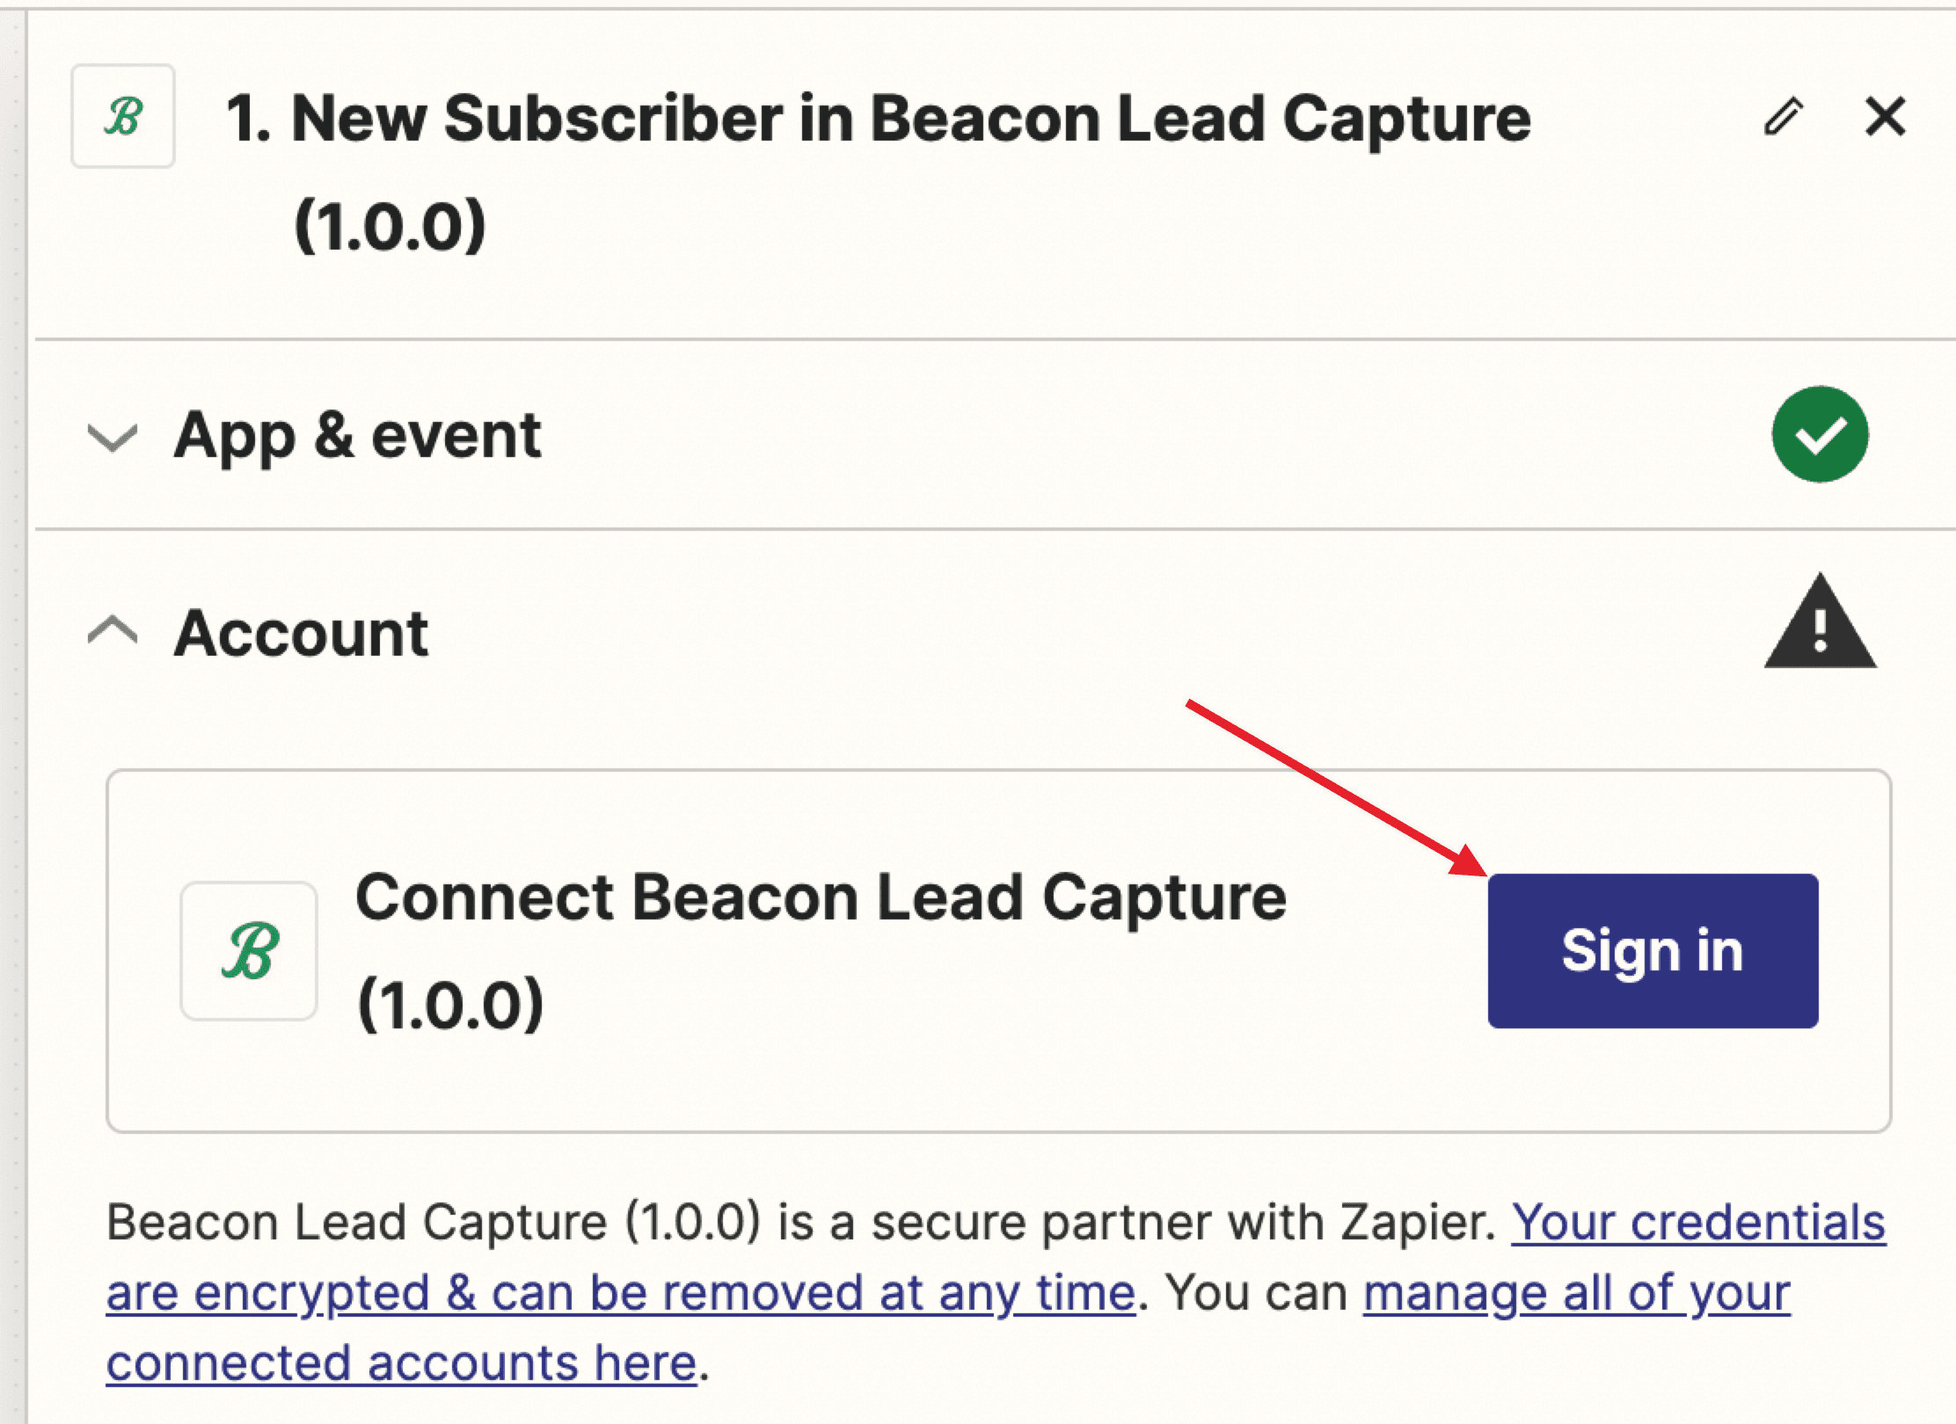The height and width of the screenshot is (1424, 1956).
Task: Click the Beacon logo in connect card
Action: click(x=249, y=951)
